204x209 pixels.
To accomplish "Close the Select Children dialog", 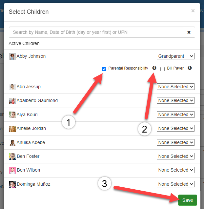I will tap(193, 11).
